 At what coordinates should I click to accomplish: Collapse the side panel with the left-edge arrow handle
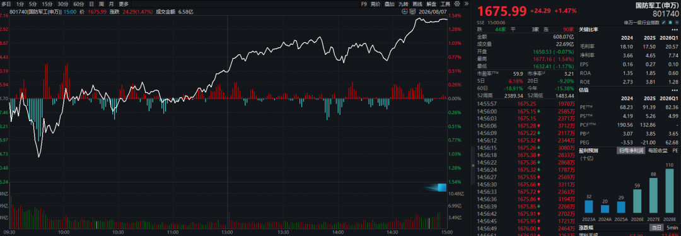coord(473,165)
